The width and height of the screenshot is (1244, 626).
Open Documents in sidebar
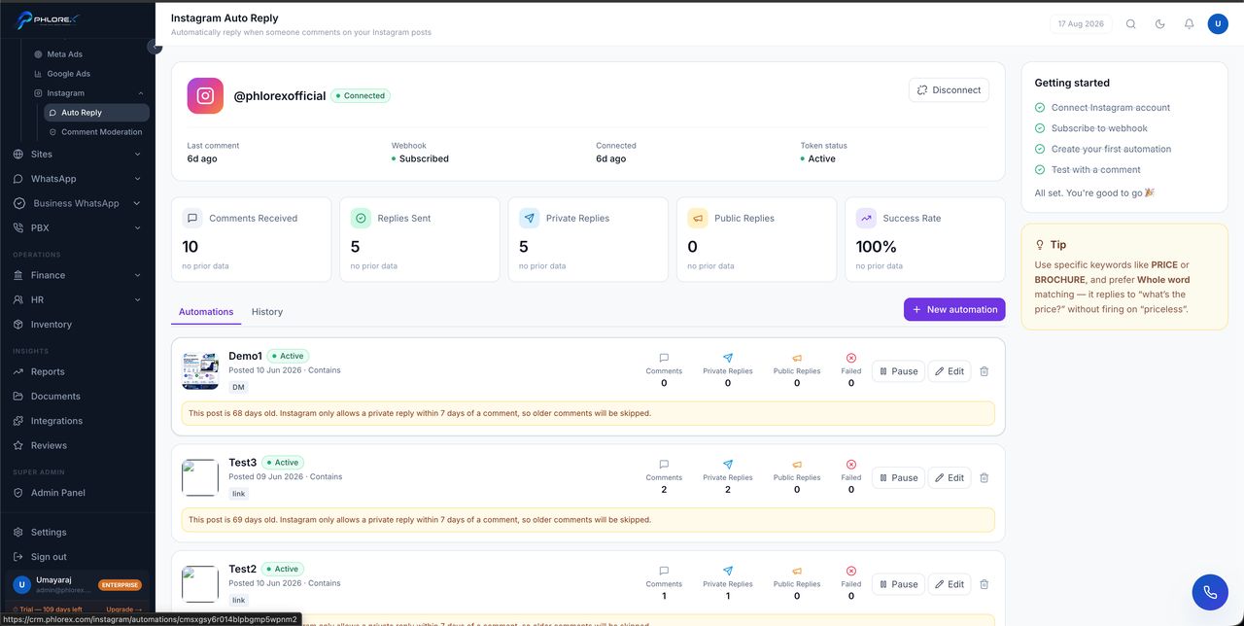[x=78, y=397]
